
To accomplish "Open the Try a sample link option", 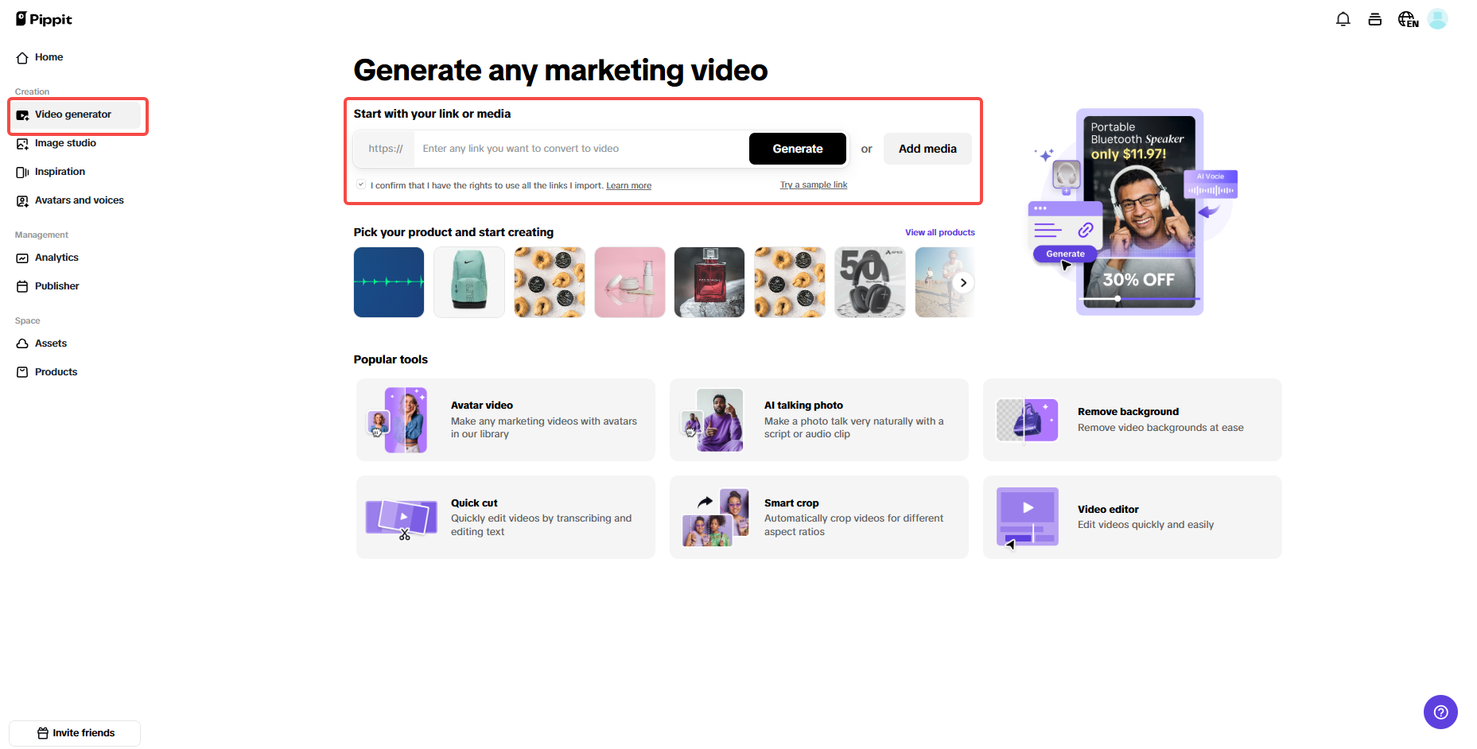I will click(813, 184).
